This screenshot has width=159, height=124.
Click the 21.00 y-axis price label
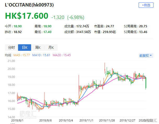(11, 61)
